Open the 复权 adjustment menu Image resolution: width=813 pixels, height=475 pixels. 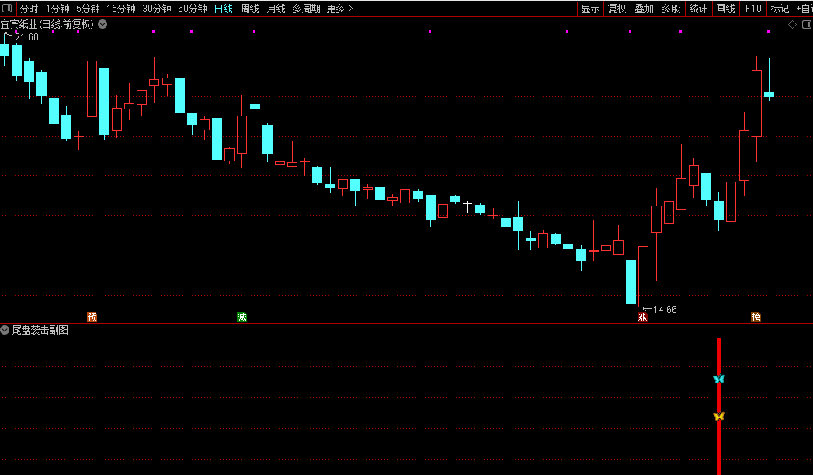coord(617,9)
